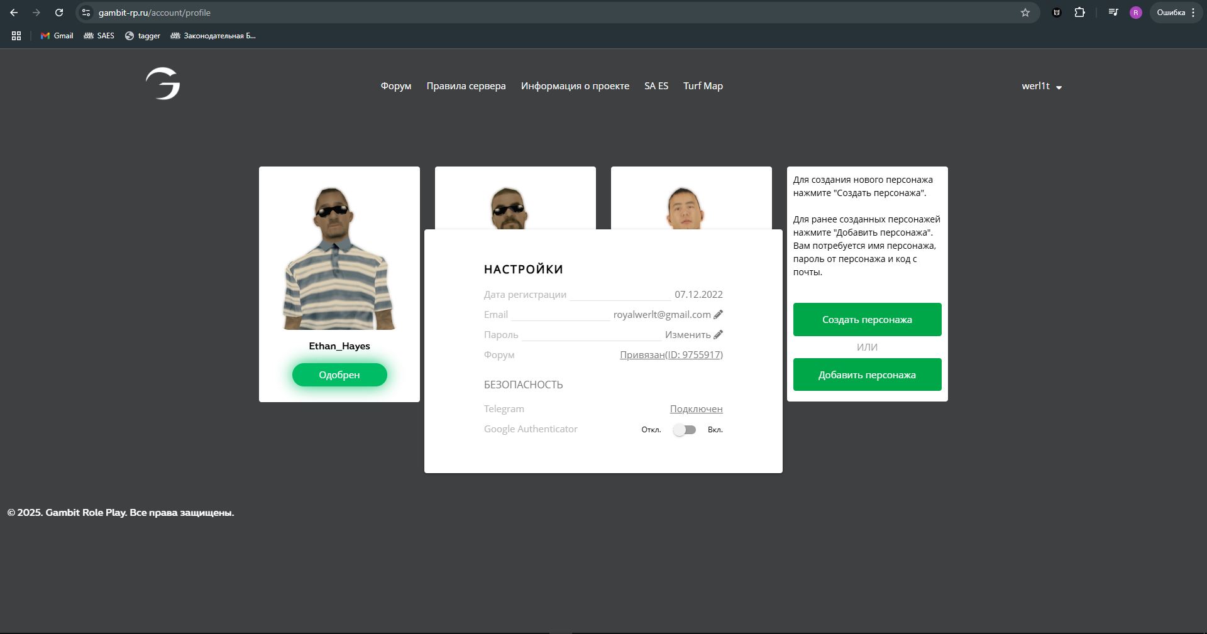Select the Ethan_Hayes character image
Screen dimensions: 1207x634
339,258
